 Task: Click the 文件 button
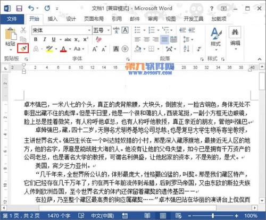[x=12, y=19]
